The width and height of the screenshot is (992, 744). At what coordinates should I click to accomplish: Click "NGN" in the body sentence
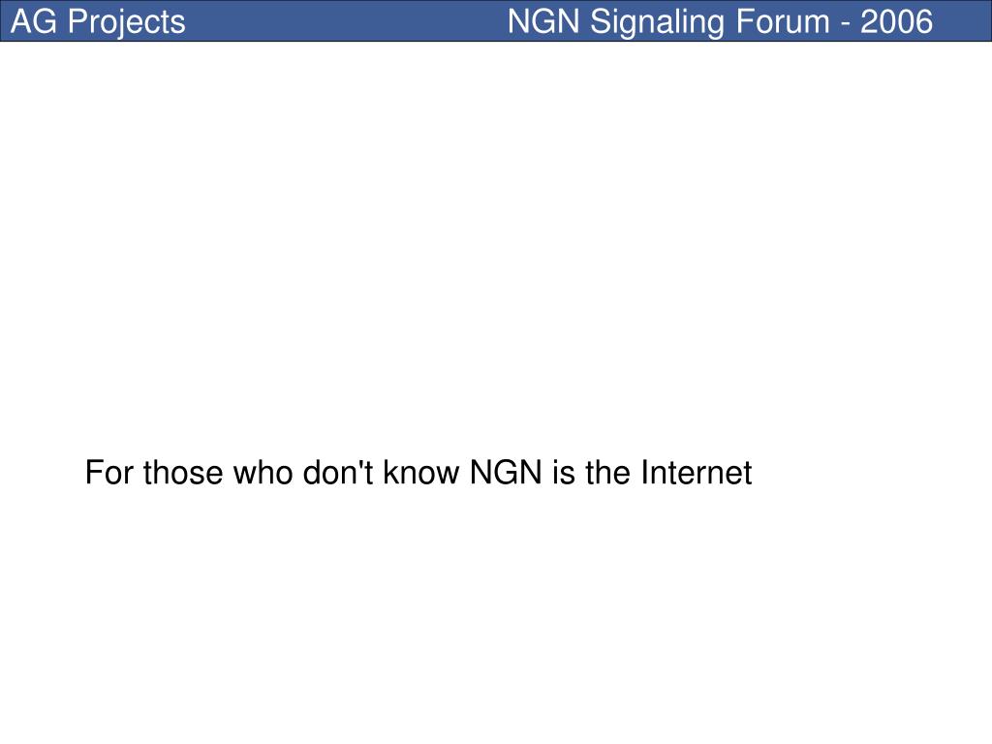click(506, 473)
